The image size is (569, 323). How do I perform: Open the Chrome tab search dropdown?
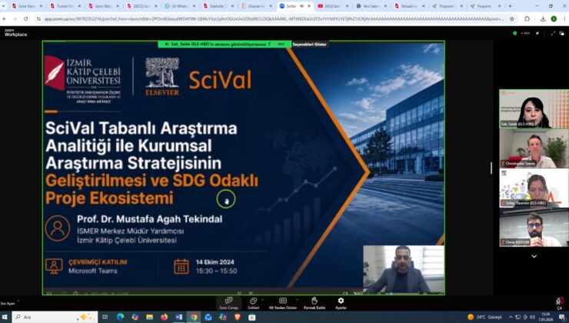click(x=4, y=6)
